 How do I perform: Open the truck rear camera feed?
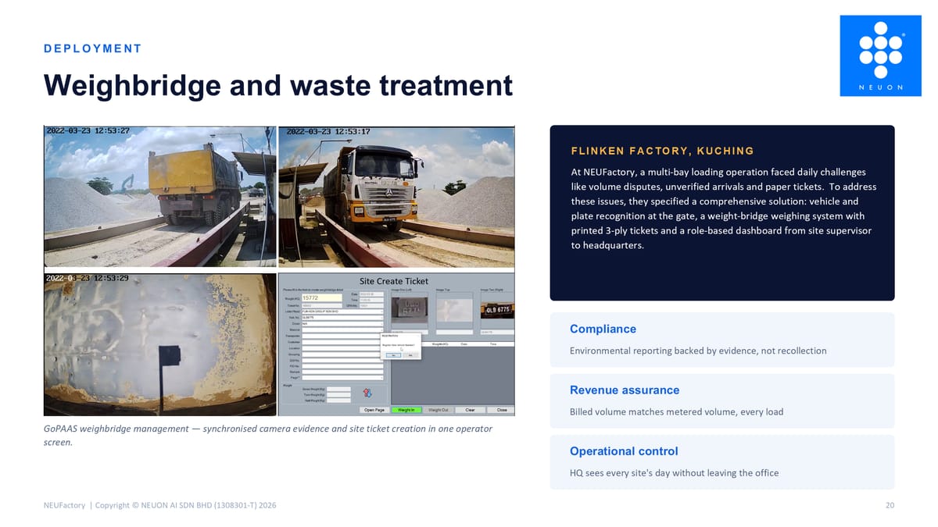[x=159, y=195]
